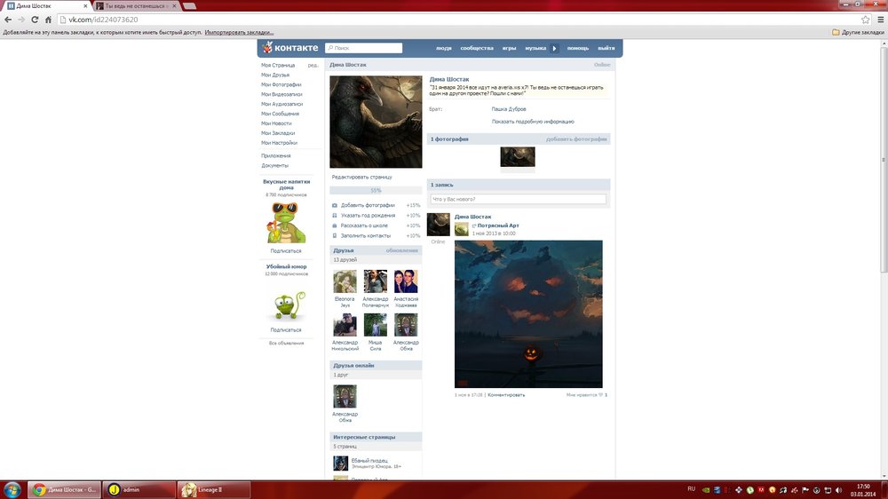The height and width of the screenshot is (499, 888).
Task: Click the Редактировать страницу link
Action: (361, 178)
